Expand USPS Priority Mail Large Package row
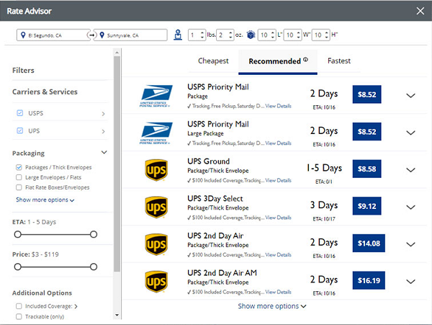432x325 pixels. 410,133
